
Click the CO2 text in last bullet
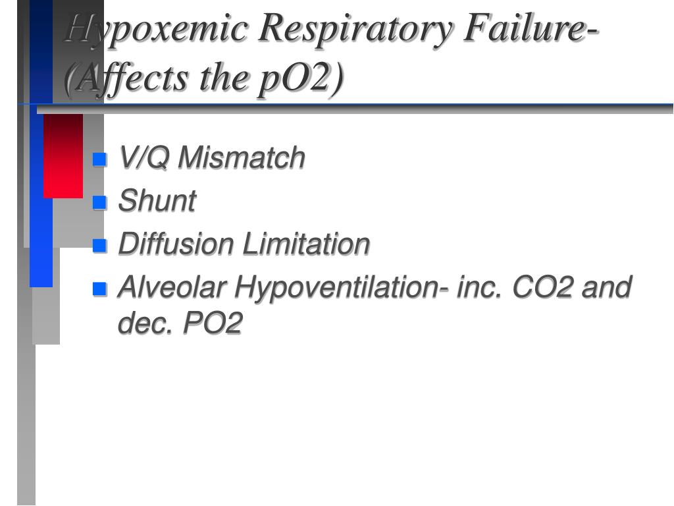click(x=543, y=287)
